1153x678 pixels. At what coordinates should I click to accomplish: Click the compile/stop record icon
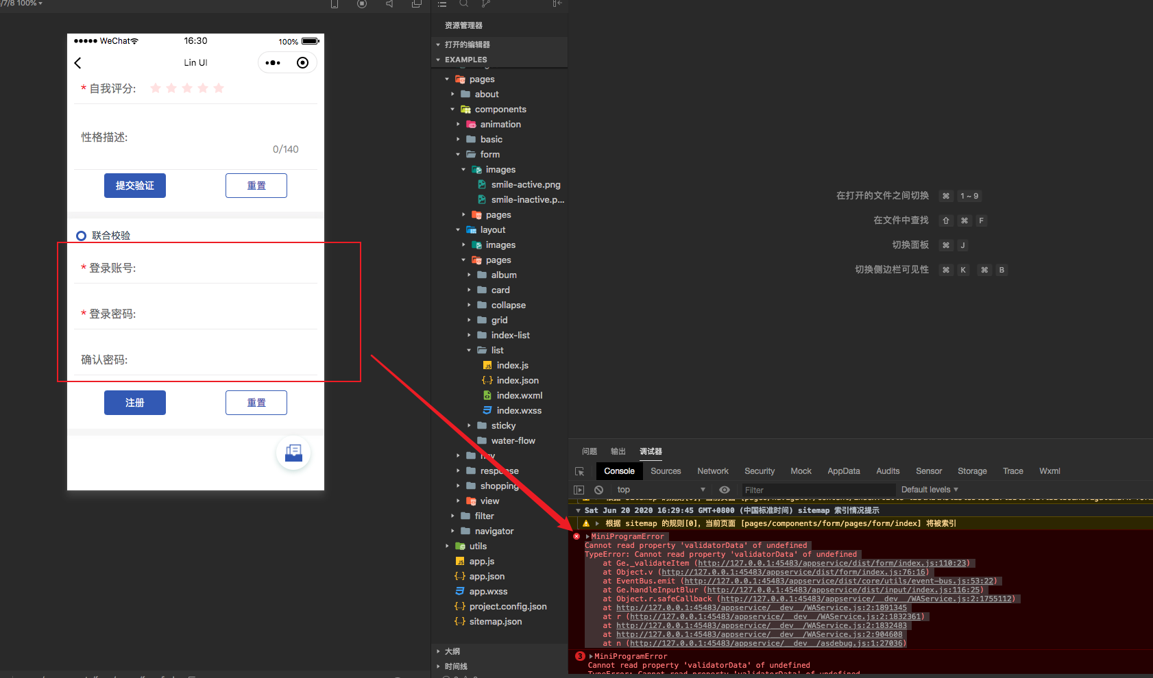tap(361, 5)
